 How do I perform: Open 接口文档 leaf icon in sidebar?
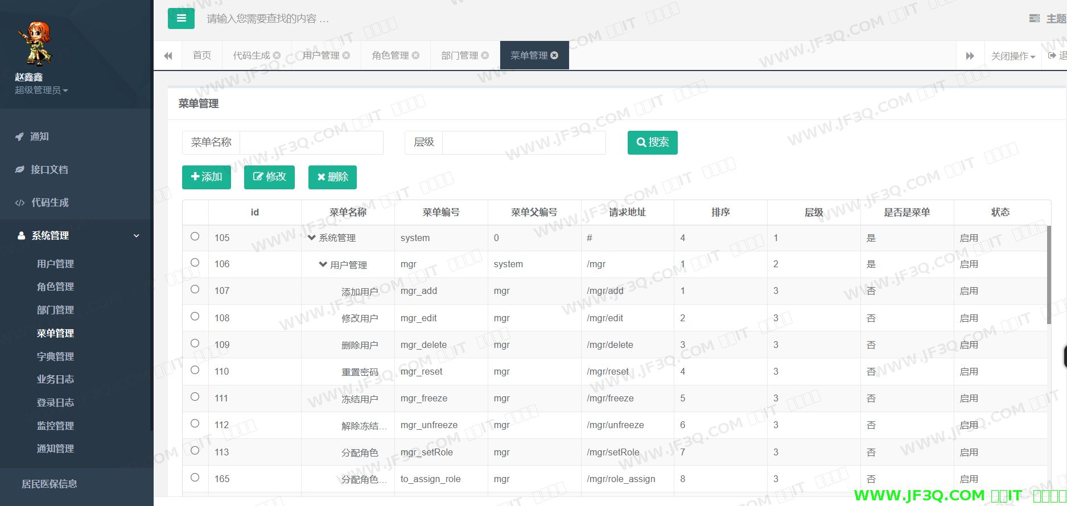click(19, 169)
